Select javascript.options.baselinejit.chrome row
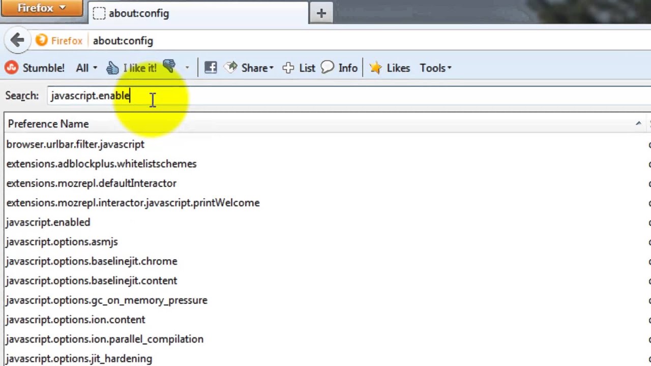The height and width of the screenshot is (366, 651). pyautogui.click(x=325, y=261)
